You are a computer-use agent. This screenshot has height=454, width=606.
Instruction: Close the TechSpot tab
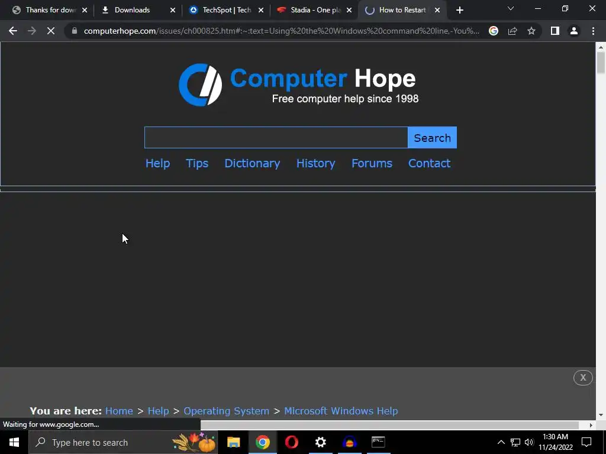(x=261, y=10)
